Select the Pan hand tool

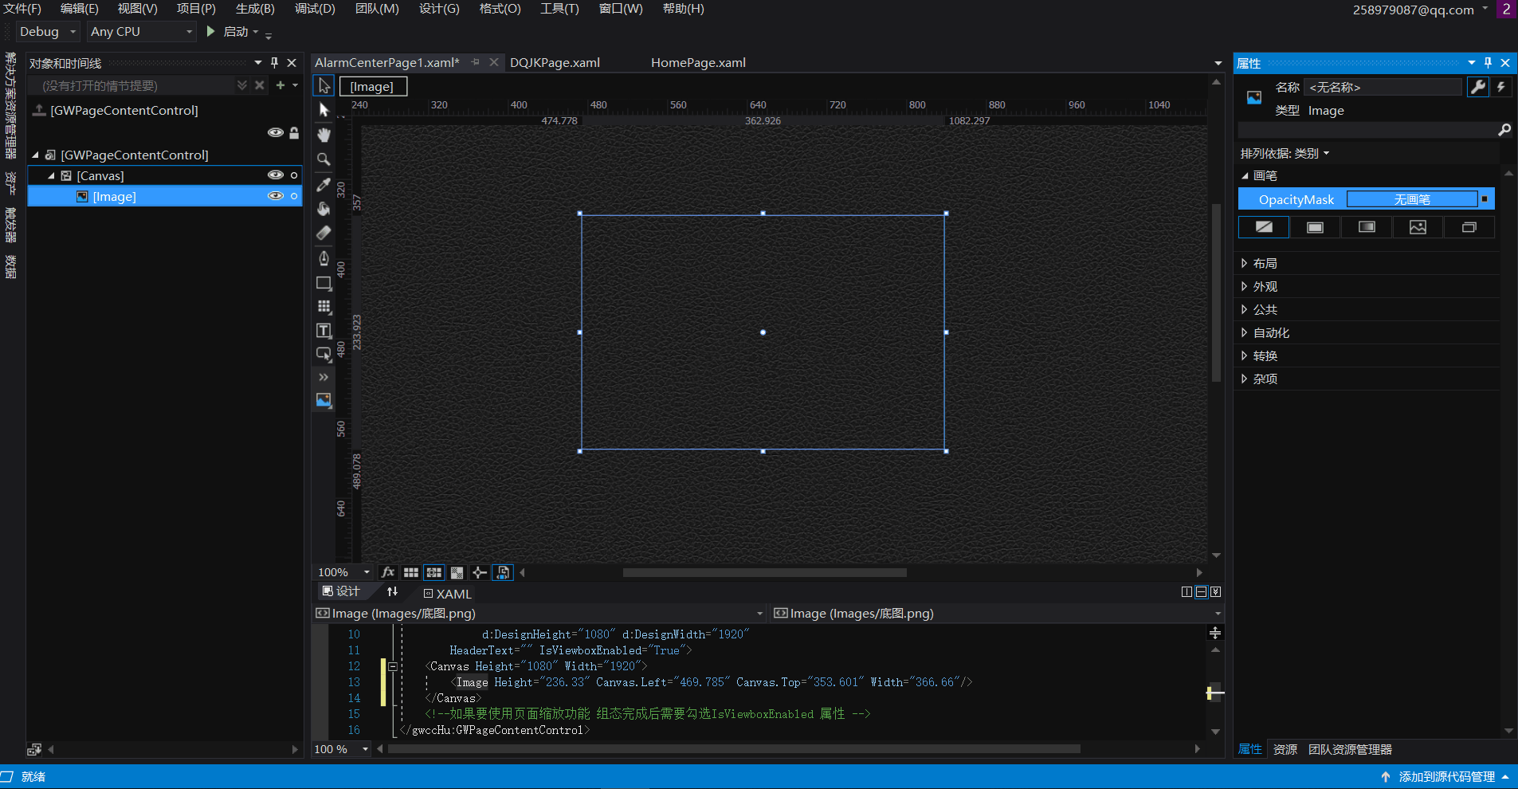tap(324, 135)
